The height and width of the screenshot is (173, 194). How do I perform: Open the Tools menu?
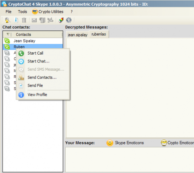point(22,12)
